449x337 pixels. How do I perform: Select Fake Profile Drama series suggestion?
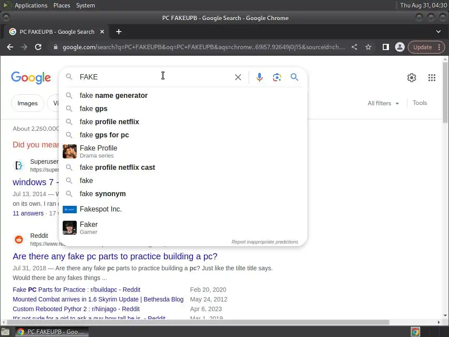[183, 151]
